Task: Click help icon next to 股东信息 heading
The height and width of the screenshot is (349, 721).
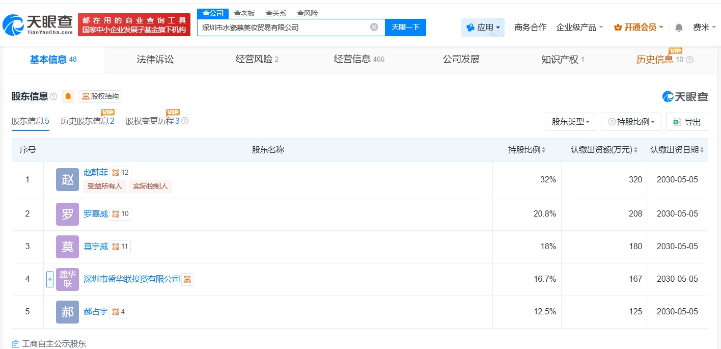Action: pos(53,96)
